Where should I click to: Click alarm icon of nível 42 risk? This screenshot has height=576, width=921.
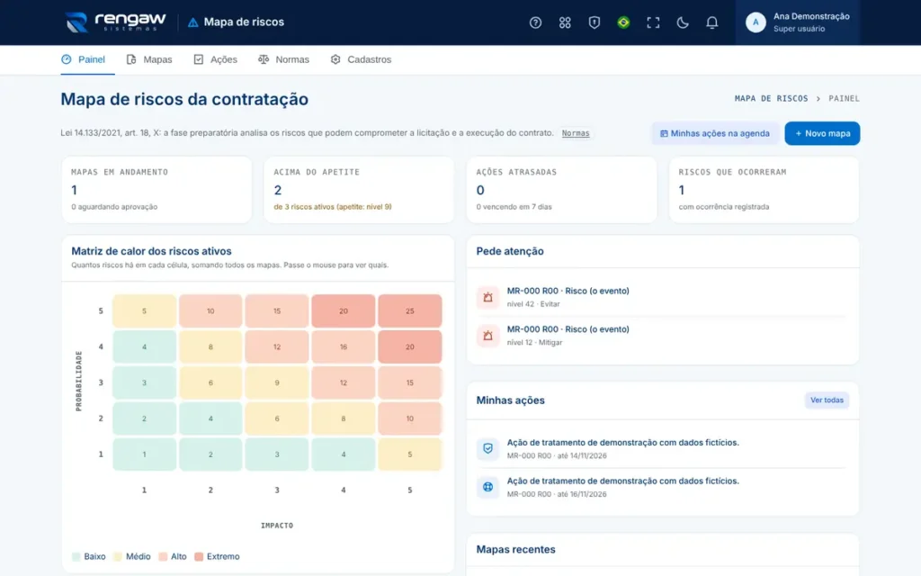[487, 297]
